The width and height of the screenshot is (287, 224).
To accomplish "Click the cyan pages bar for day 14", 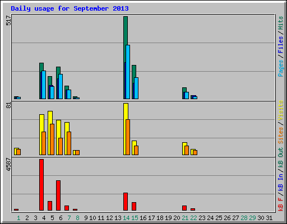I will click(128, 72).
